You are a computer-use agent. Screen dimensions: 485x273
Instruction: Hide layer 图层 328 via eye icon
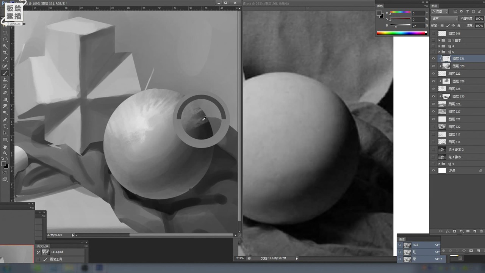point(433,66)
